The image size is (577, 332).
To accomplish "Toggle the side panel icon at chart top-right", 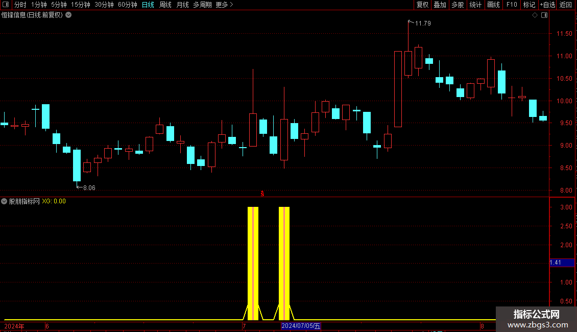I will 544,15.
